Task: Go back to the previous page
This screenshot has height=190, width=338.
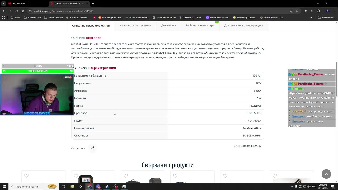Action: 4,11
